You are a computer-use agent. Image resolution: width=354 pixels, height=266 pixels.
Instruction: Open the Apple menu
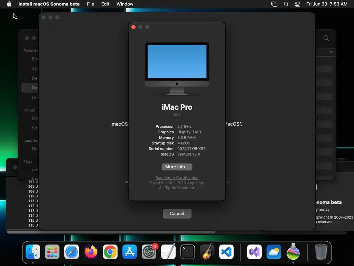click(x=9, y=4)
